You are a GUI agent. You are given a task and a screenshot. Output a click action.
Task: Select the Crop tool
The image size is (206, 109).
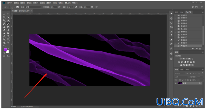click(4, 21)
